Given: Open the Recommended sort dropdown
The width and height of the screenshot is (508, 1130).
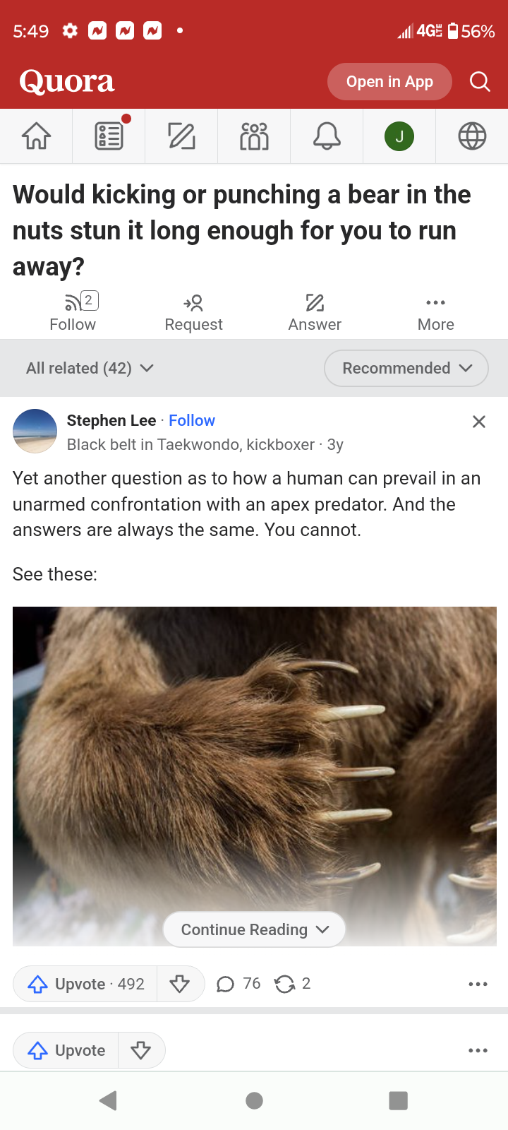Looking at the screenshot, I should pyautogui.click(x=406, y=368).
